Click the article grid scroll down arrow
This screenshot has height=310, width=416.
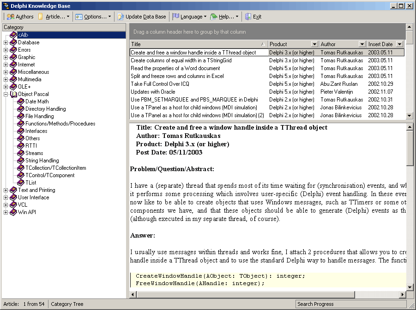(x=410, y=115)
